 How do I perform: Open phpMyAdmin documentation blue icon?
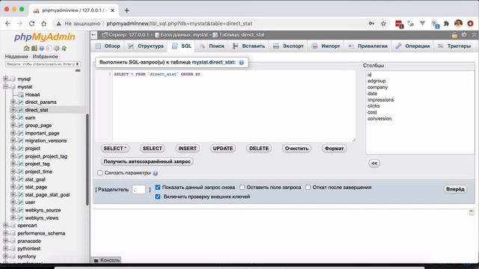point(42,48)
